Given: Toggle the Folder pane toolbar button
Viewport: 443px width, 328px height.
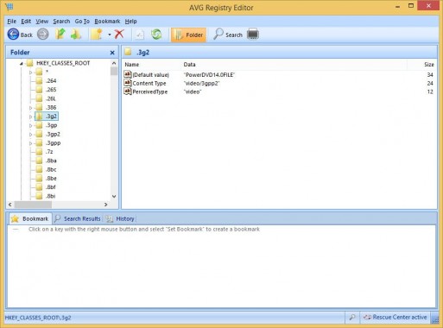Looking at the screenshot, I should click(189, 35).
